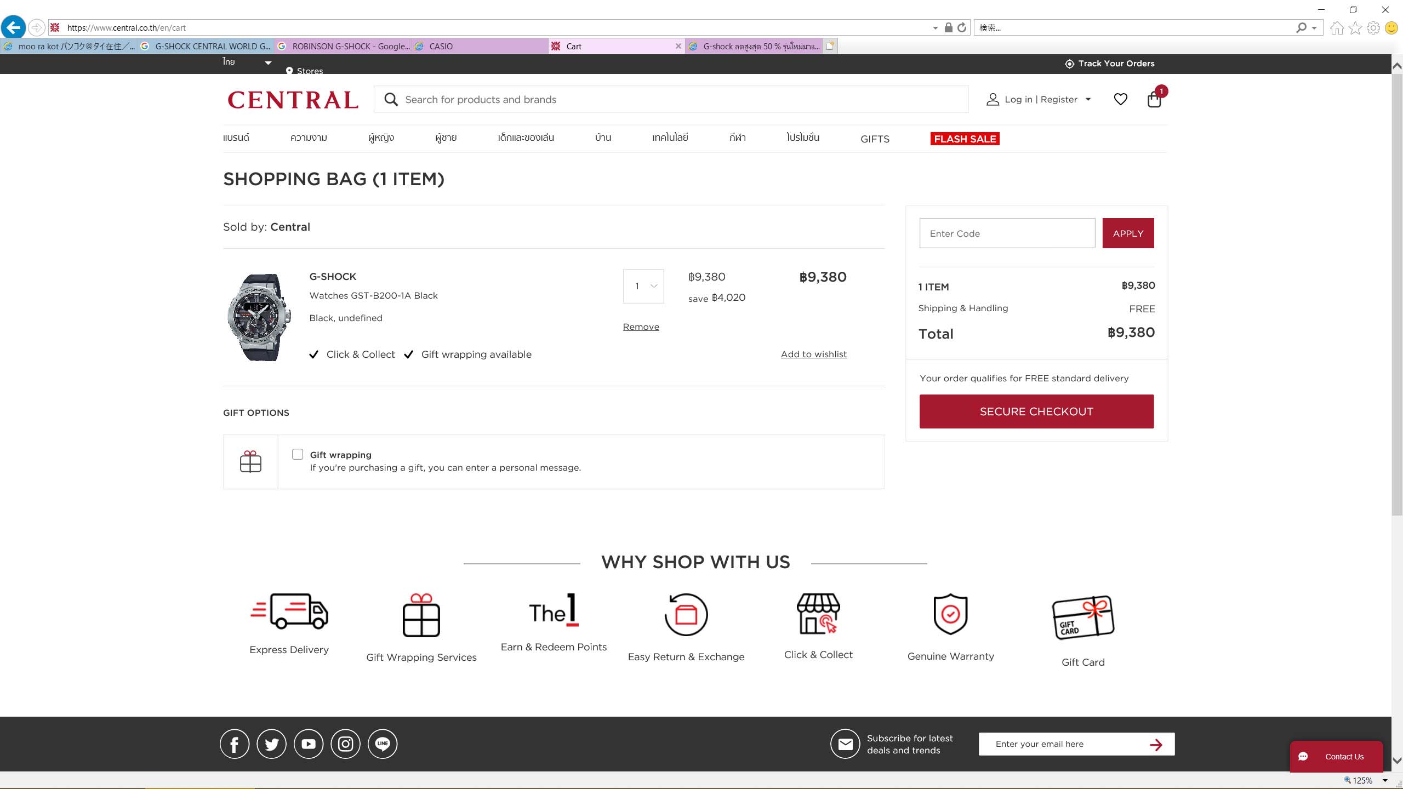The image size is (1403, 789).
Task: Click the refresh icon in address bar
Action: (962, 27)
